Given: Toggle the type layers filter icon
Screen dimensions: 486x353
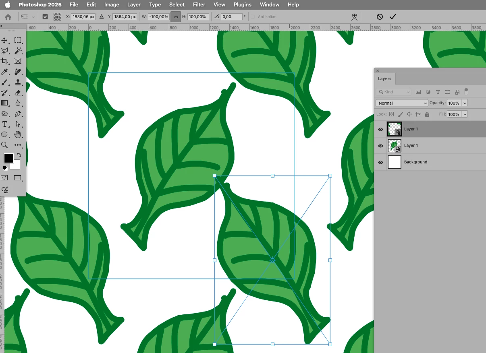Looking at the screenshot, I should point(438,92).
